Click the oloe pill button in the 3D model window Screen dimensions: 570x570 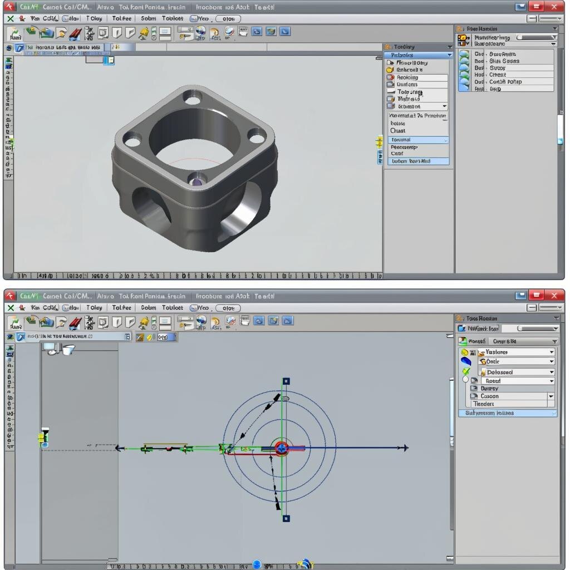click(x=228, y=18)
